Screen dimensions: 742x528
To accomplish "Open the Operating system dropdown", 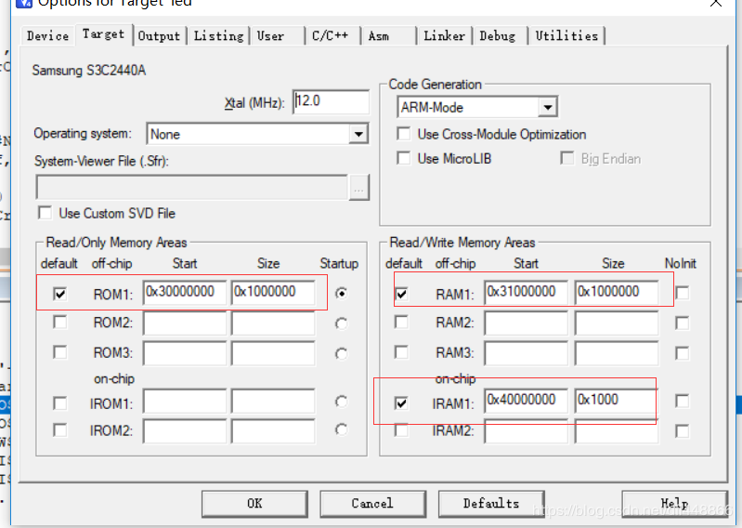I will tap(358, 134).
